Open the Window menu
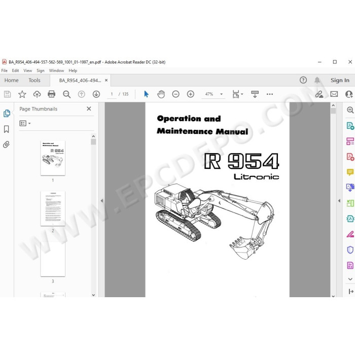This screenshot has width=355, height=355. click(x=56, y=70)
